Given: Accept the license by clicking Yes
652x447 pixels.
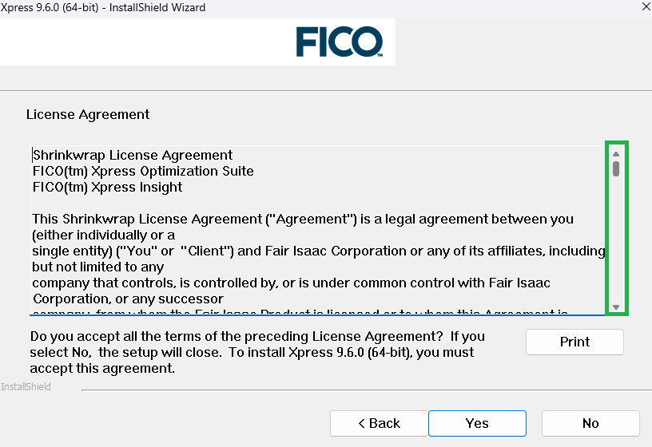Looking at the screenshot, I should pos(477,423).
